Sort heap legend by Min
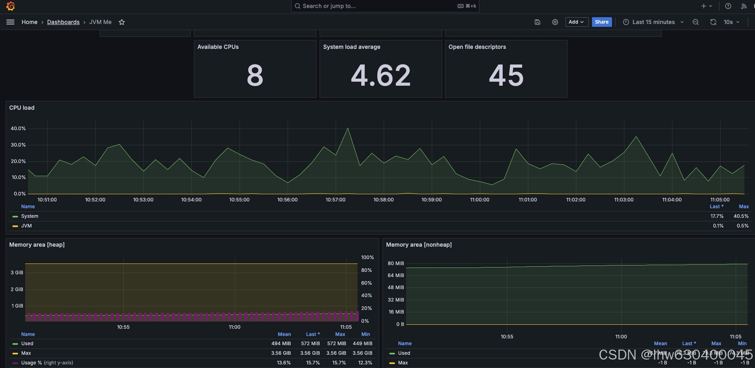 click(366, 334)
